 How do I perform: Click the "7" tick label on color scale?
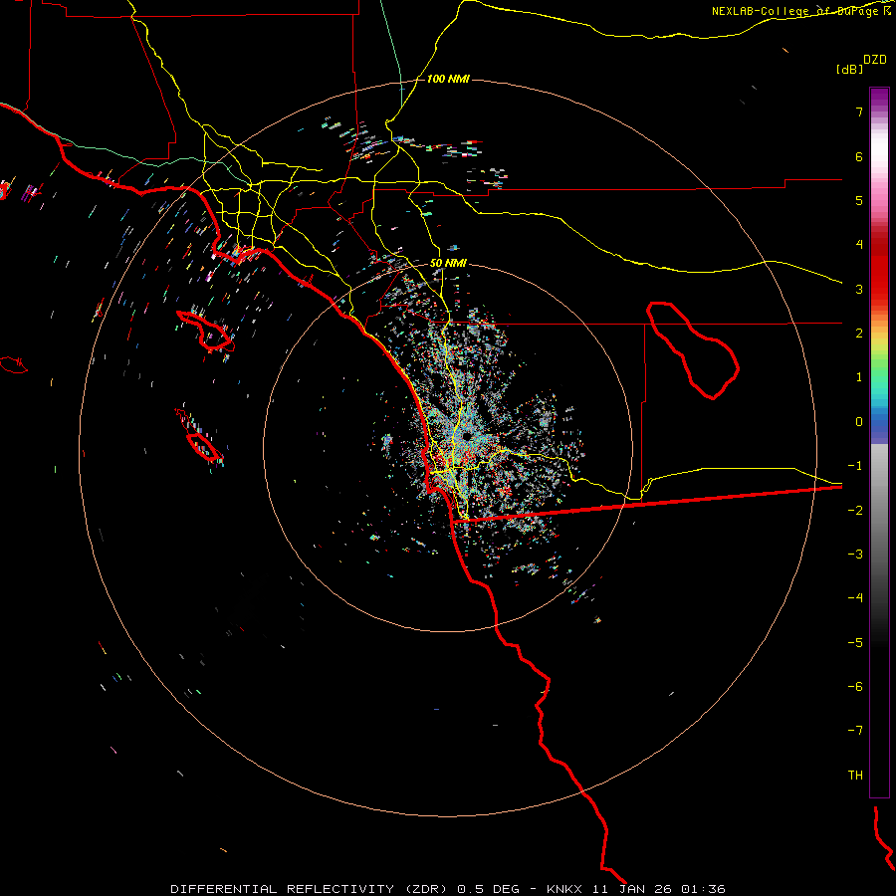pos(859,112)
